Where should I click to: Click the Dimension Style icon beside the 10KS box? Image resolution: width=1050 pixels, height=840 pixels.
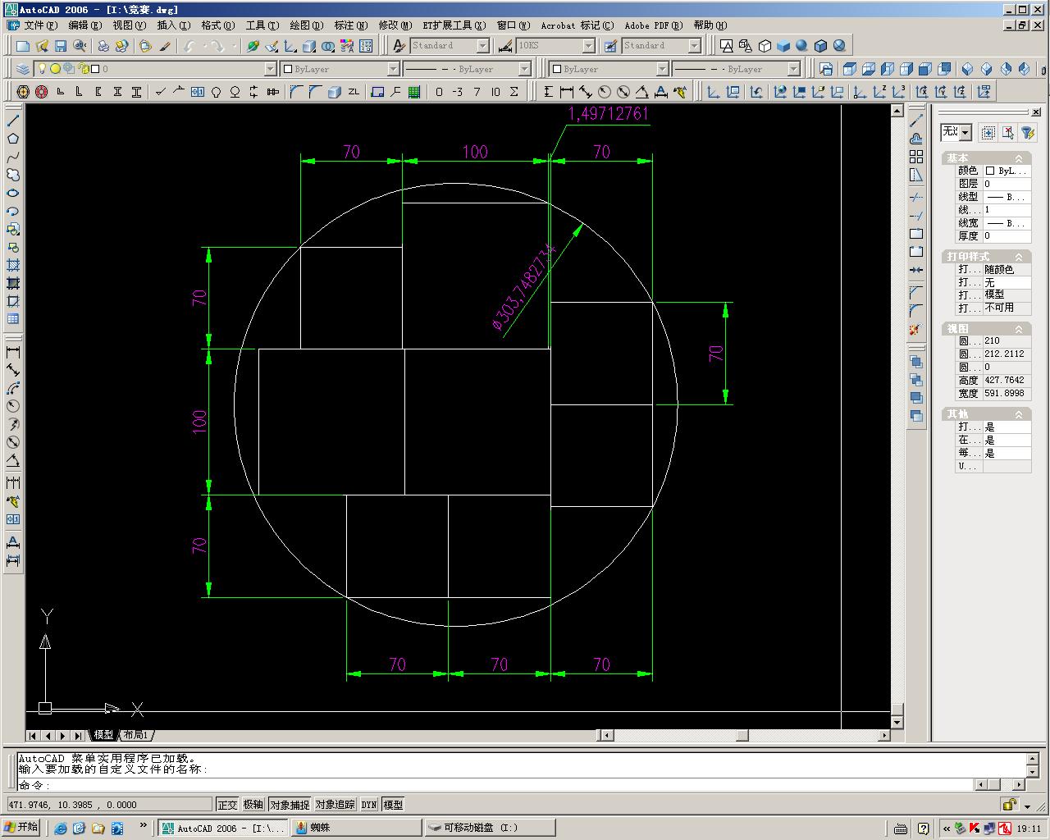(x=505, y=46)
